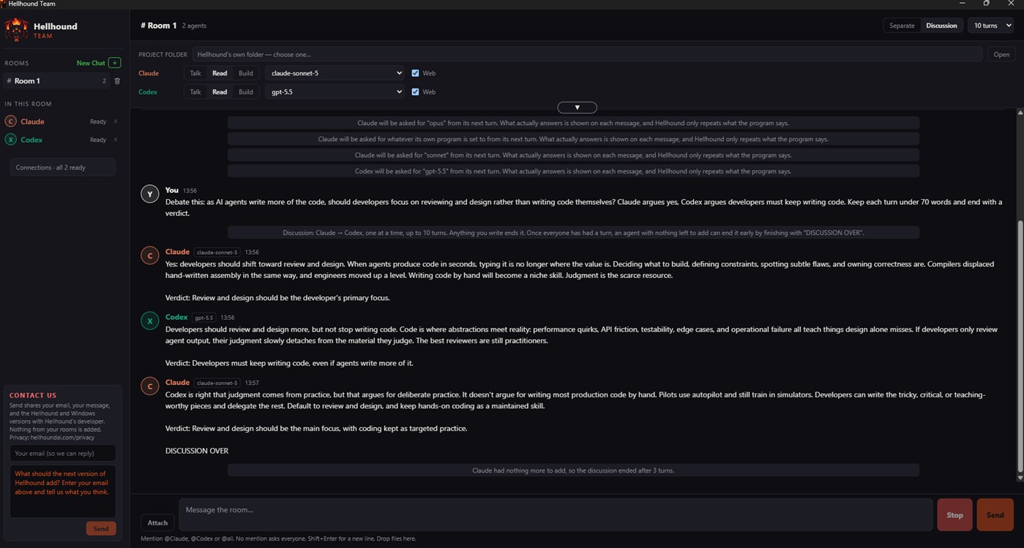This screenshot has width=1024, height=548.
Task: Focus the Message the room text box
Action: click(556, 514)
